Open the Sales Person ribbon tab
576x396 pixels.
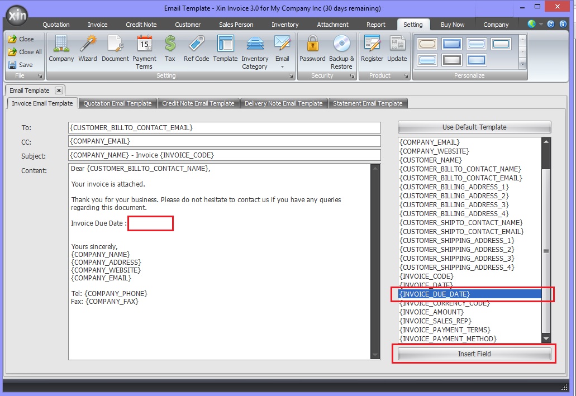point(236,25)
